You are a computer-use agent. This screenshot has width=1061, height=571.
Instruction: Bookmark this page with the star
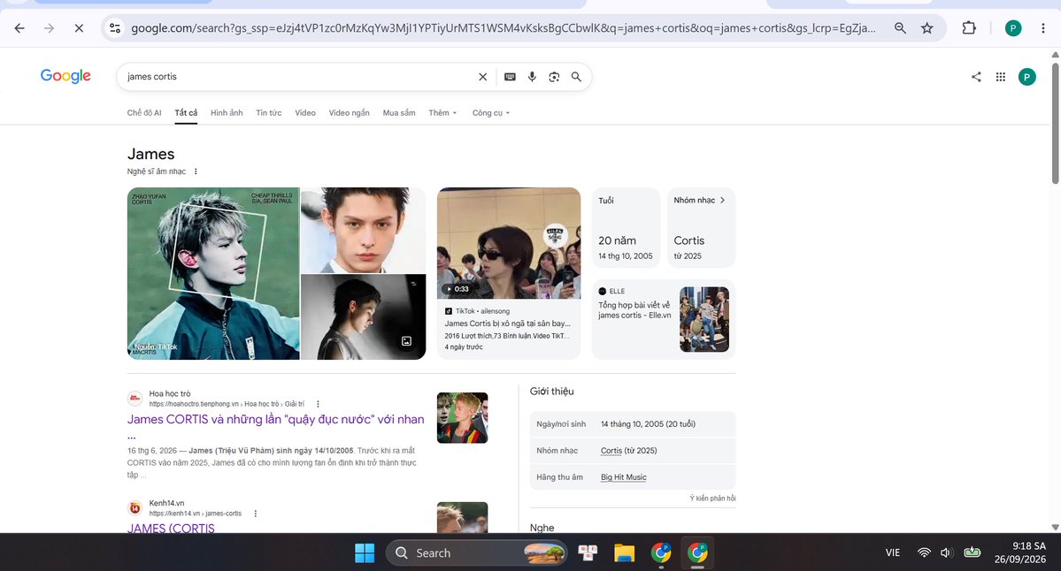coord(927,28)
